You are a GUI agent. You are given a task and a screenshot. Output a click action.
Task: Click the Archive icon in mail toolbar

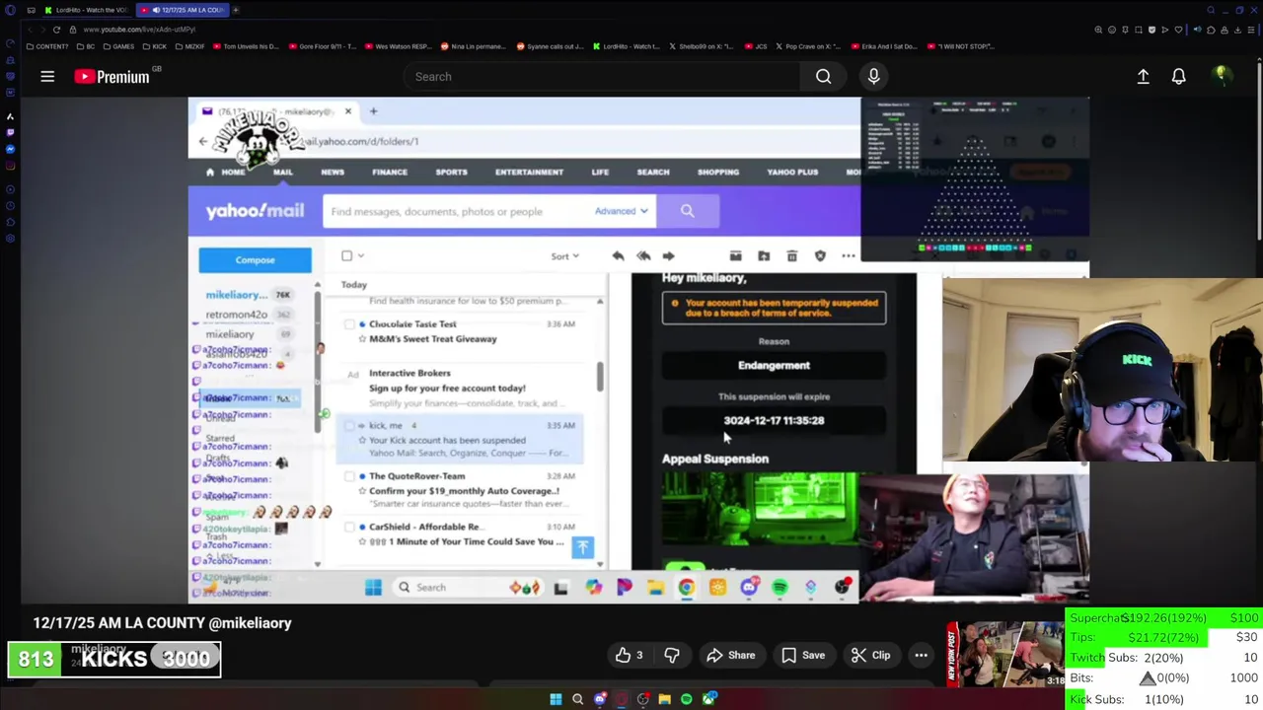point(735,256)
